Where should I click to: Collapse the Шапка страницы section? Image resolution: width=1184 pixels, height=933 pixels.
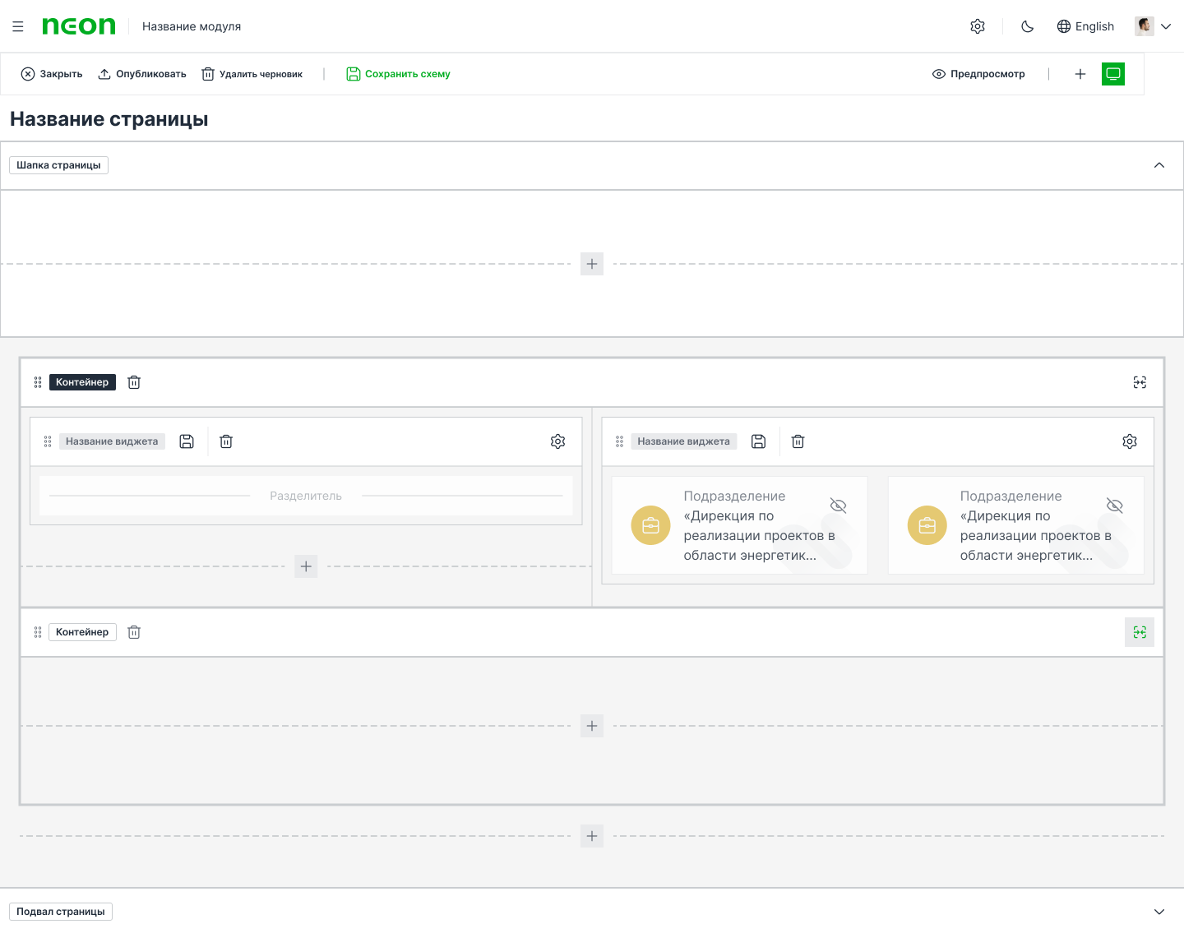pos(1159,165)
